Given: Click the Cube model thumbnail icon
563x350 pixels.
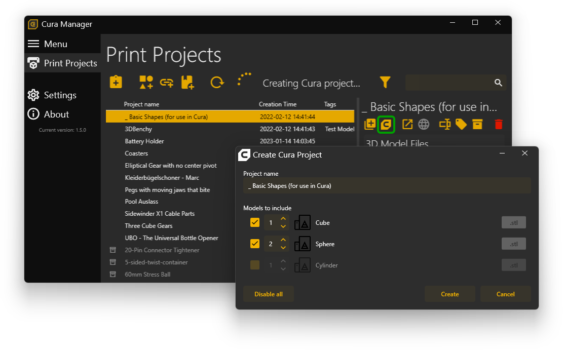Looking at the screenshot, I should pos(303,222).
